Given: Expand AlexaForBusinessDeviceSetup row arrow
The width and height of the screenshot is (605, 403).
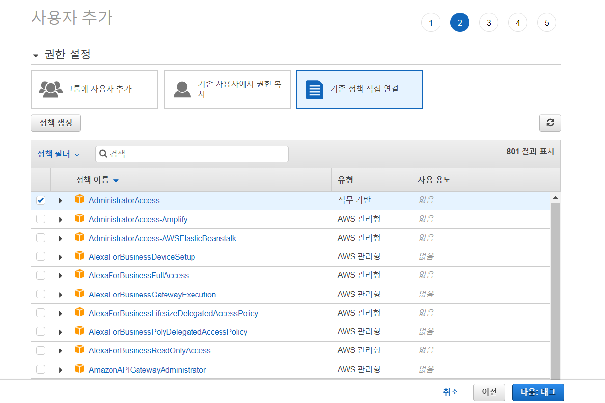Looking at the screenshot, I should coord(61,257).
